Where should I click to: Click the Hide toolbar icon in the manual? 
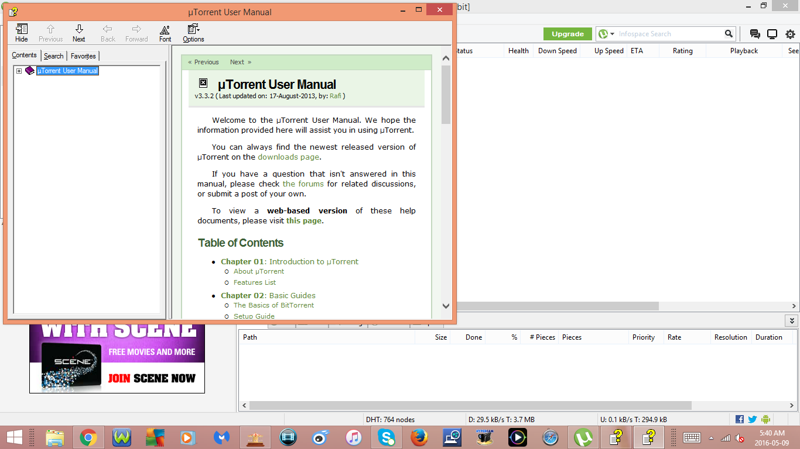(22, 33)
